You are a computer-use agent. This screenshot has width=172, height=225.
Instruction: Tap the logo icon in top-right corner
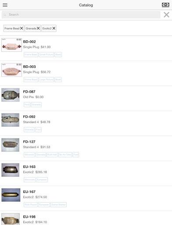pyautogui.click(x=165, y=5)
